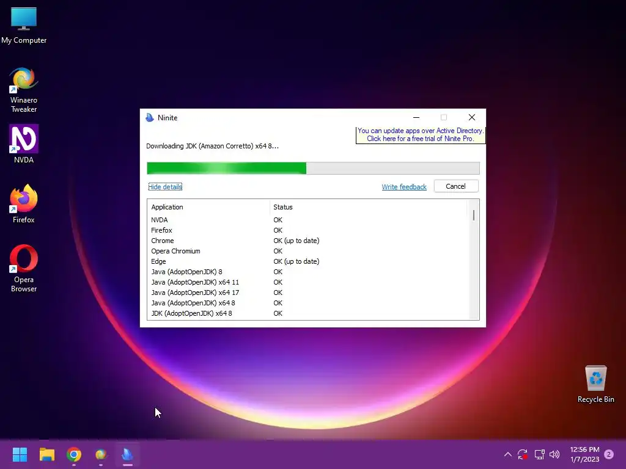This screenshot has height=469, width=626.
Task: Select the Edge row in the list
Action: click(307, 261)
